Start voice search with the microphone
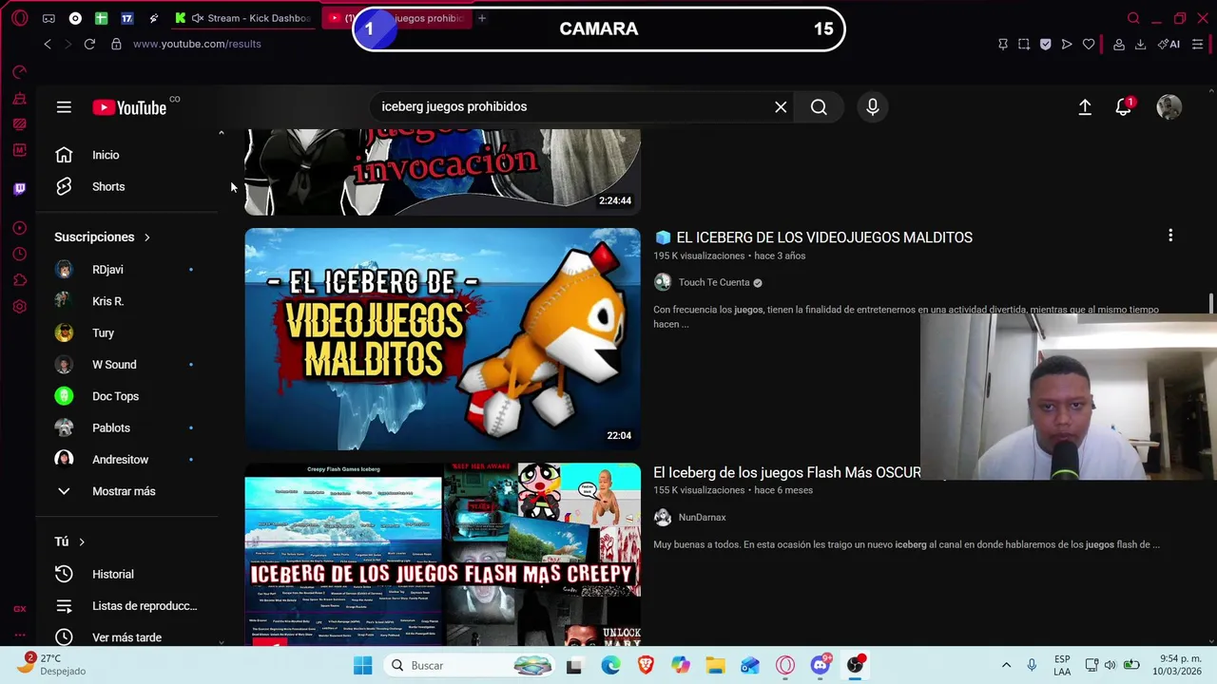Viewport: 1217px width, 684px height. click(x=873, y=107)
